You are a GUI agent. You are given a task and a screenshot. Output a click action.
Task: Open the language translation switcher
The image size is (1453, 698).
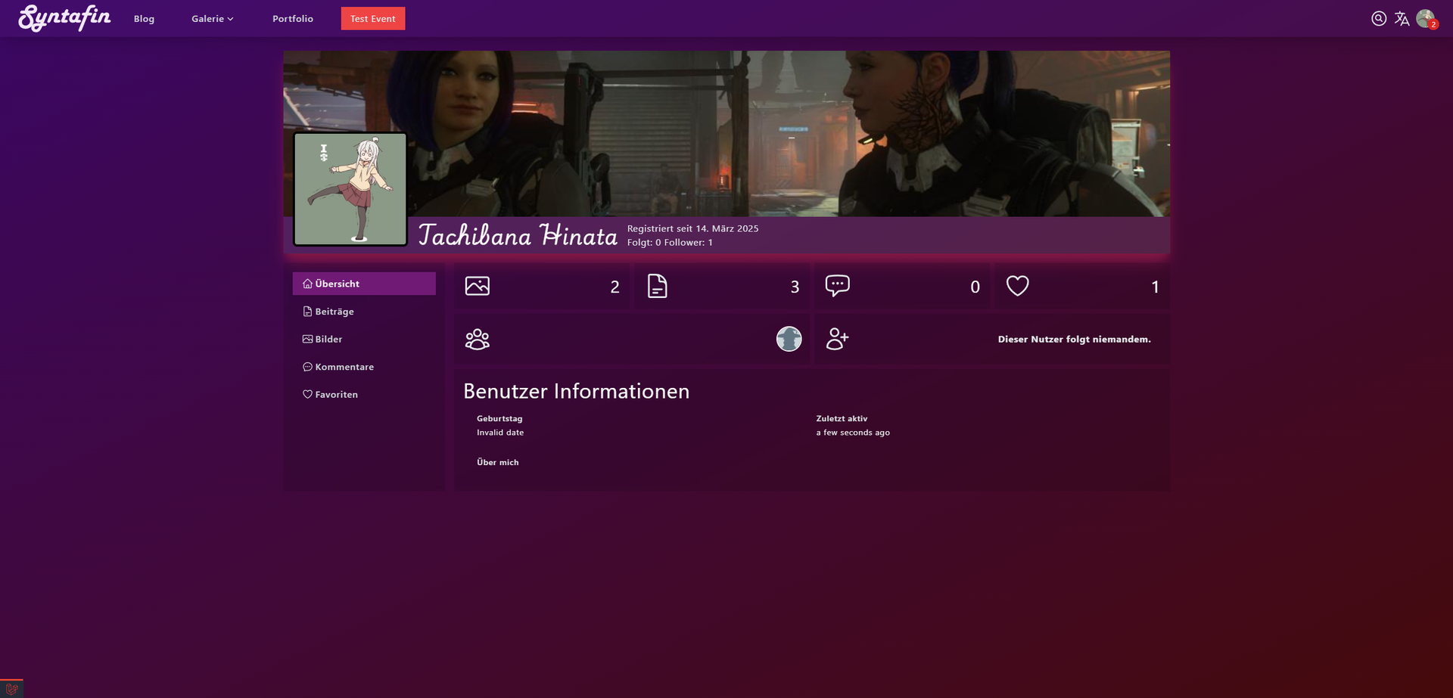[1402, 19]
